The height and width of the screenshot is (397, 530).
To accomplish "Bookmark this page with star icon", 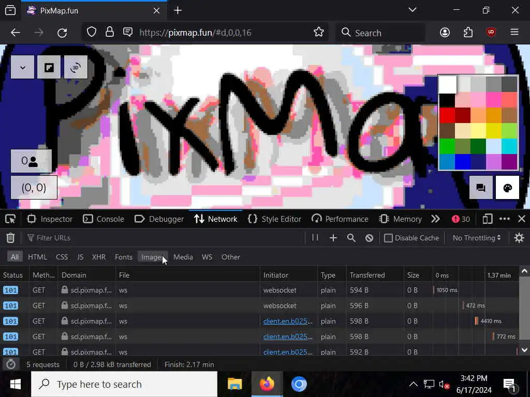I will pyautogui.click(x=319, y=32).
